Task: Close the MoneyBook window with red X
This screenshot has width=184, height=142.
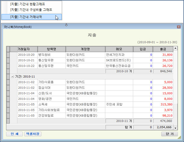Action: coord(179,27)
